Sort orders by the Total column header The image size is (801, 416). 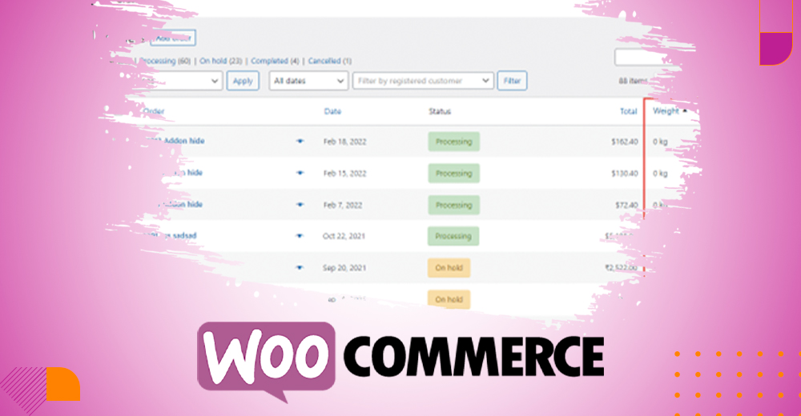628,111
